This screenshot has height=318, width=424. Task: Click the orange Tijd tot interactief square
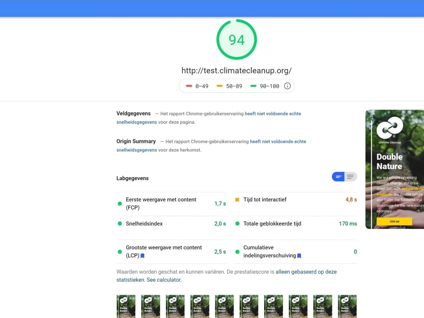pyautogui.click(x=237, y=200)
